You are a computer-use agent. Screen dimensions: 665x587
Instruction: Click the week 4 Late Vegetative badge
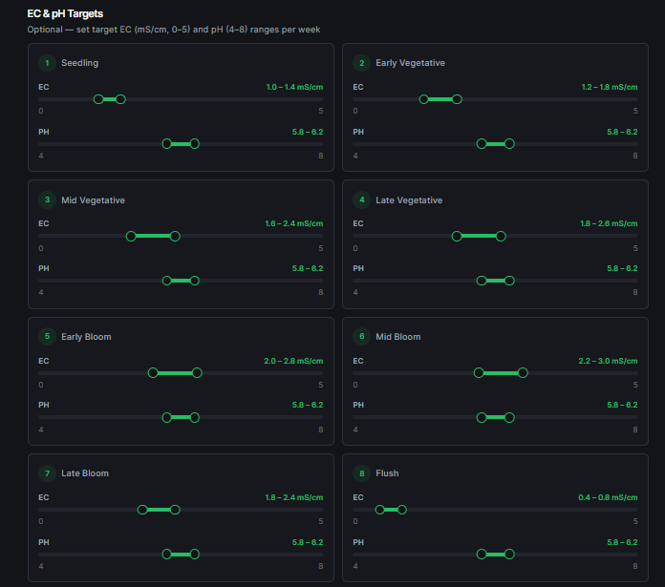point(361,199)
